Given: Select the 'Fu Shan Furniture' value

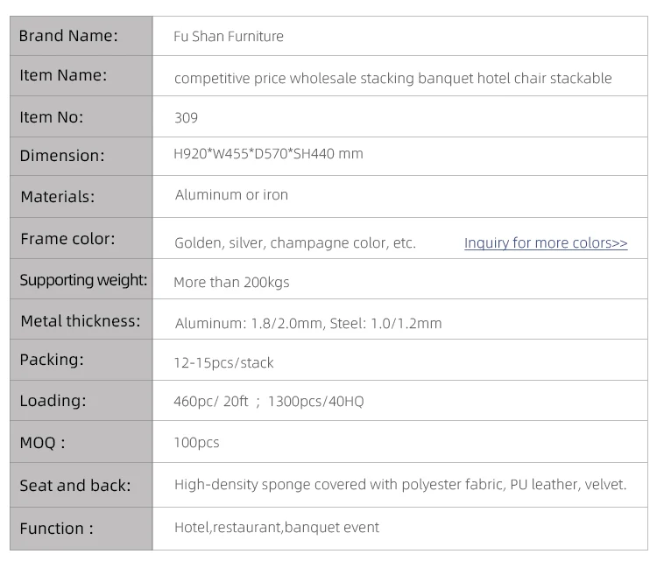Looking at the screenshot, I should click(x=229, y=37).
